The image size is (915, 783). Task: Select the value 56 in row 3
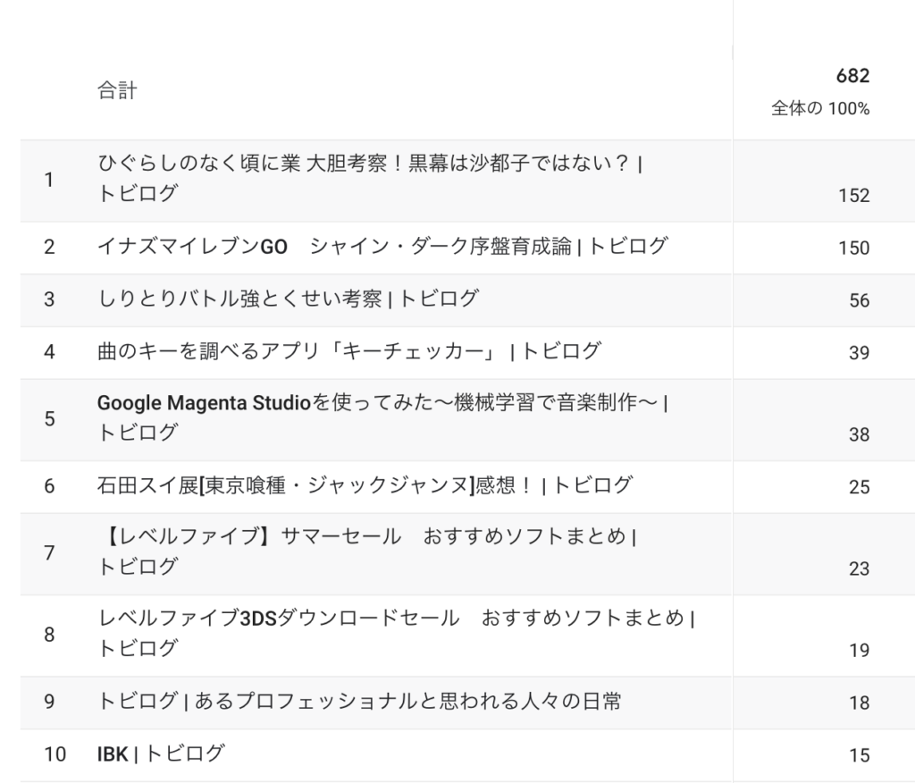pos(859,300)
